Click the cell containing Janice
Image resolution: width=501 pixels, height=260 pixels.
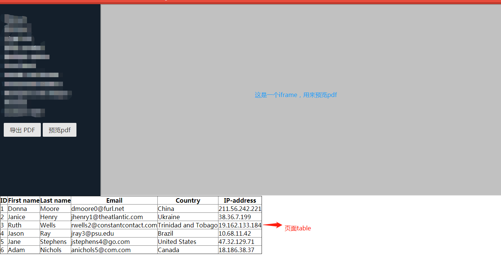(24, 217)
